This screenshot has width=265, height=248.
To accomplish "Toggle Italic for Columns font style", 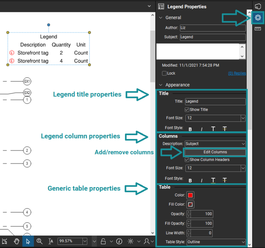I will point(202,181).
